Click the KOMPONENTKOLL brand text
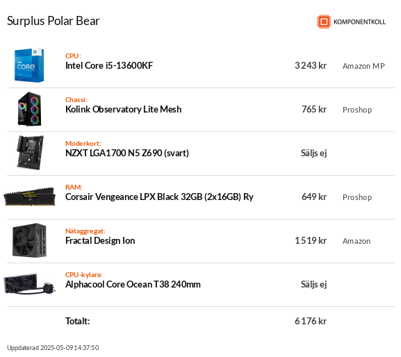Image resolution: width=401 pixels, height=357 pixels. 359,22
